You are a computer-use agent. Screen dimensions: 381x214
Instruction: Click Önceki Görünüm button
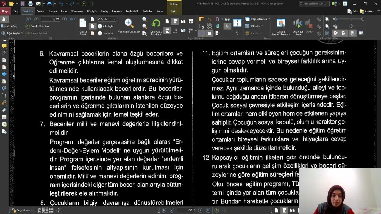[x=37, y=26]
